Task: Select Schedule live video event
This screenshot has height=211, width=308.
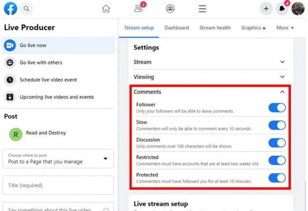Action: tap(58, 80)
